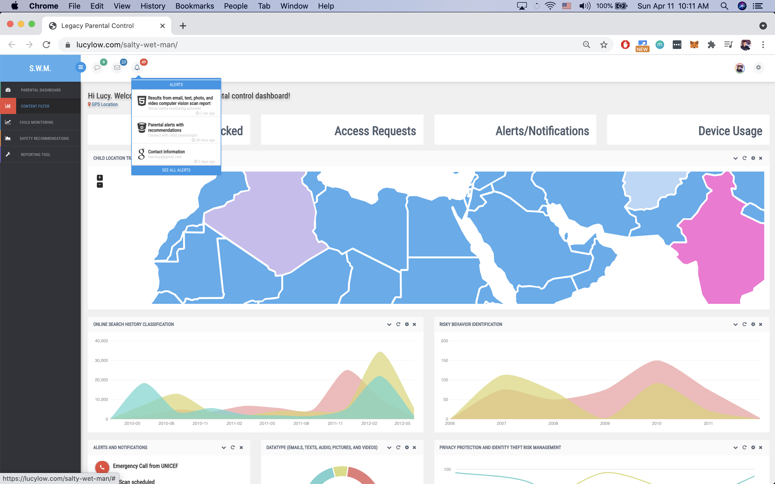
Task: Open the user avatar in dashboard header
Action: click(x=740, y=68)
